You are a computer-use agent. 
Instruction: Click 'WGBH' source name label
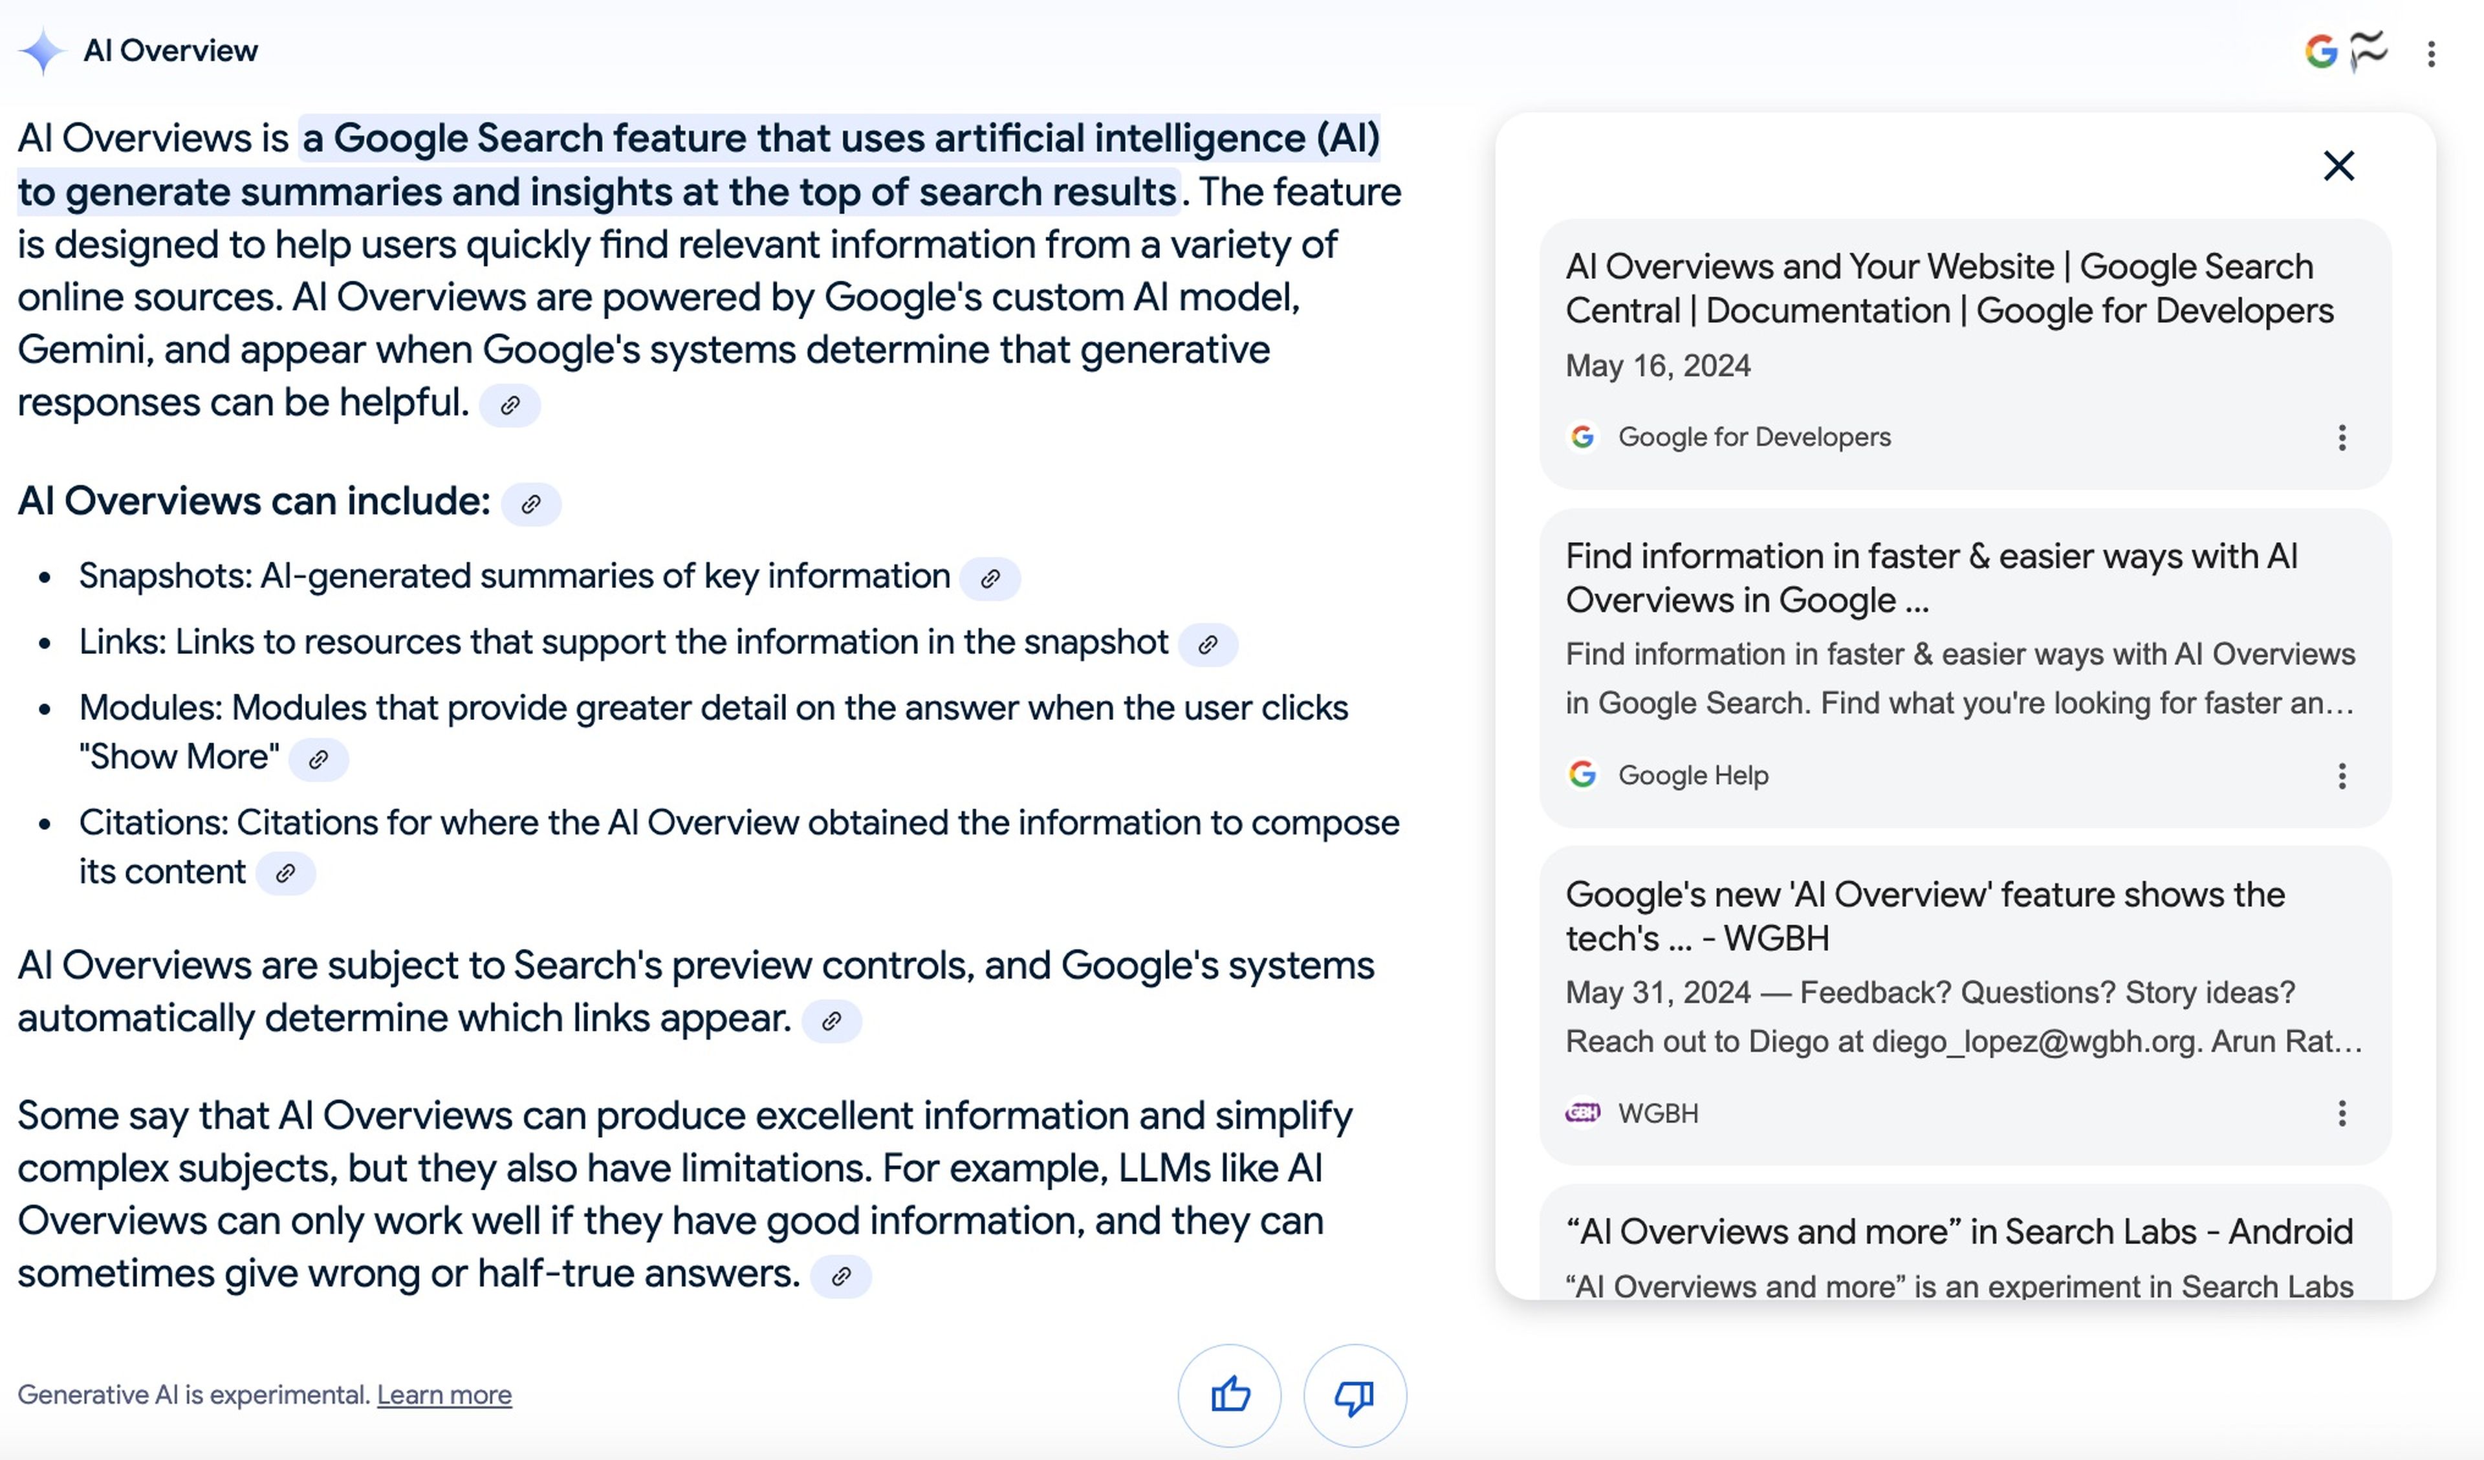click(x=1658, y=1113)
